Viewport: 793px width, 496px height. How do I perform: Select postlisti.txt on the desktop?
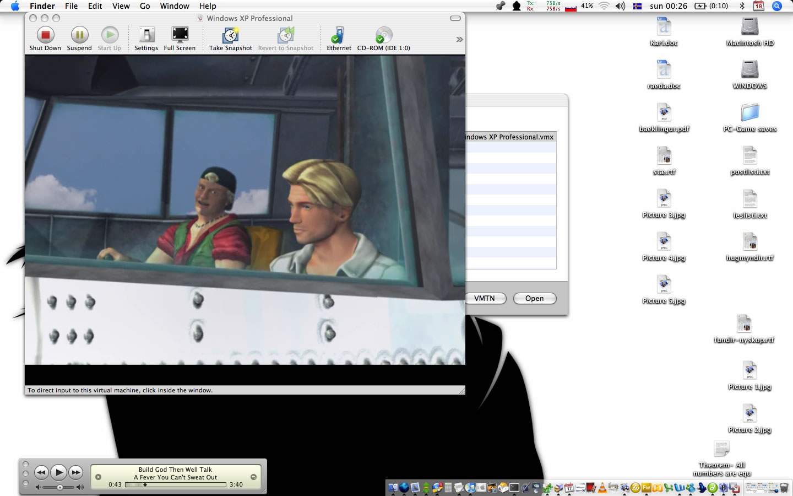750,161
